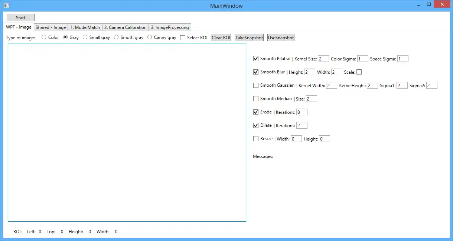
Task: Pick the Canny gray radio option
Action: [162, 37]
